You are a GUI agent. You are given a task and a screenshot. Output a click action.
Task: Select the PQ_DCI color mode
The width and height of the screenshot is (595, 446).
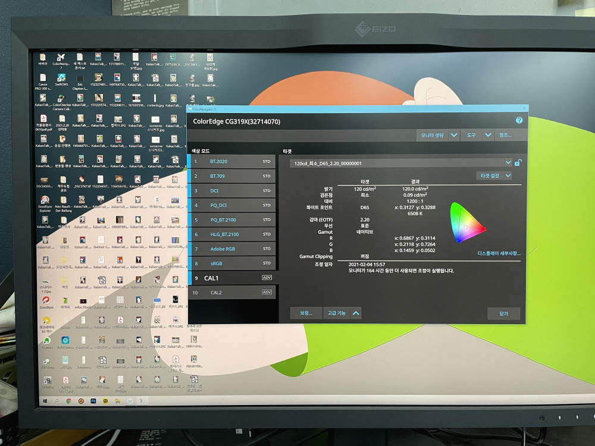point(232,205)
